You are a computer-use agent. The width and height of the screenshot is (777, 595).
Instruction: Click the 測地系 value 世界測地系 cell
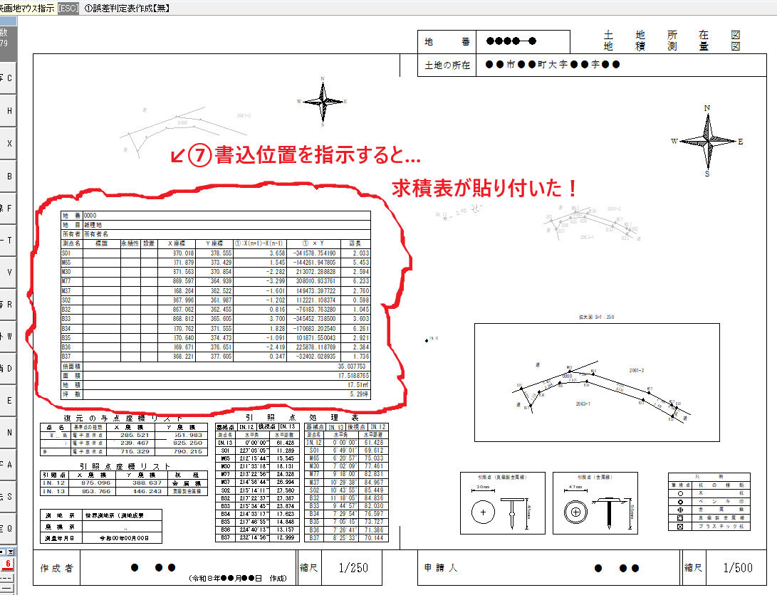pyautogui.click(x=122, y=515)
